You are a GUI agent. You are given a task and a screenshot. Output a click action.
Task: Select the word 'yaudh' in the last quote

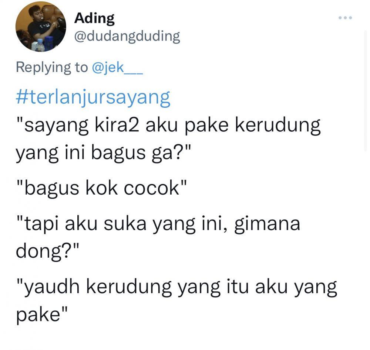(x=52, y=288)
